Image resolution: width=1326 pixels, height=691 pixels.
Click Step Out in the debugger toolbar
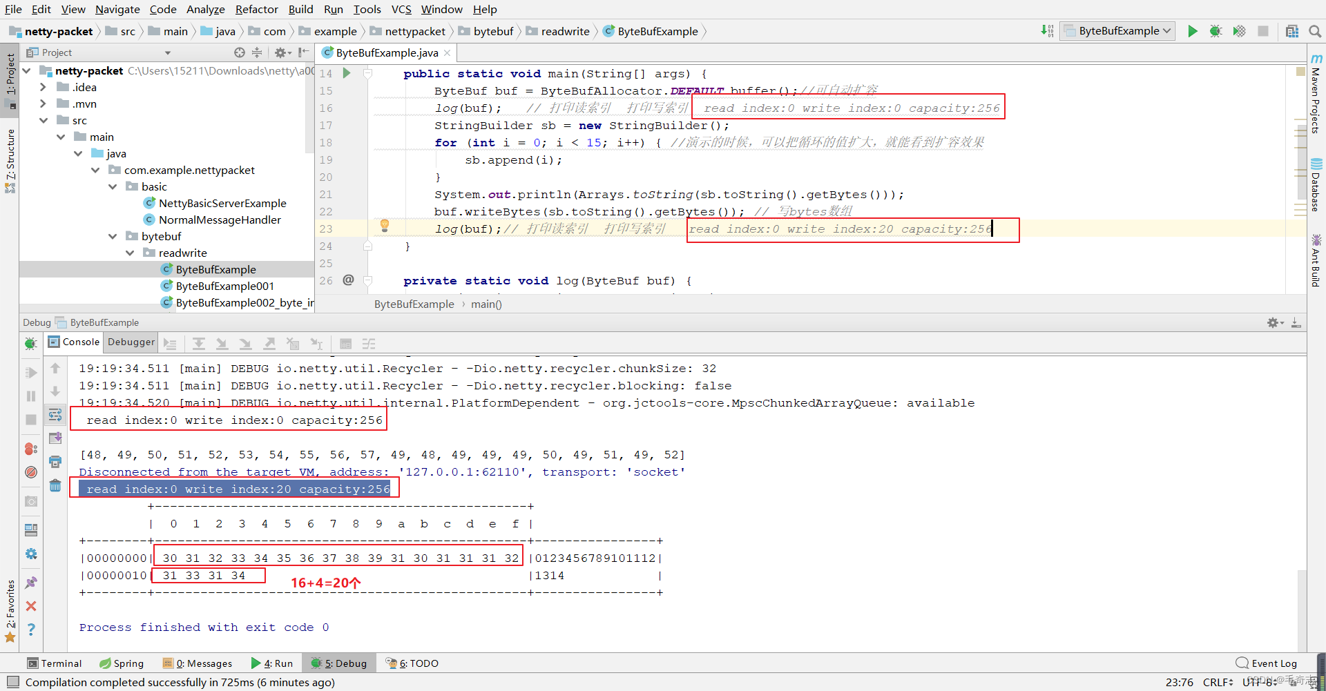coord(269,344)
